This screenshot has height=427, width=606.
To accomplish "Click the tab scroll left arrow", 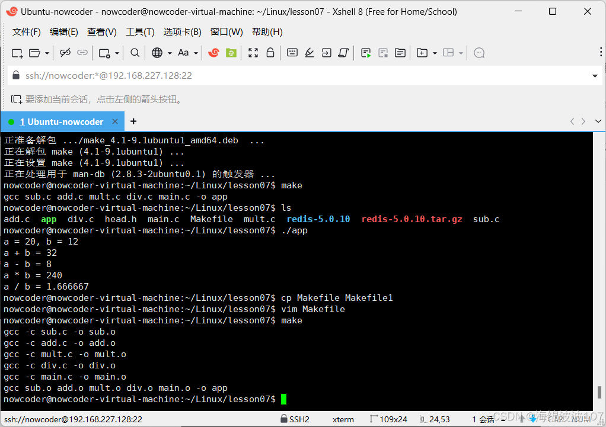I will tap(572, 121).
